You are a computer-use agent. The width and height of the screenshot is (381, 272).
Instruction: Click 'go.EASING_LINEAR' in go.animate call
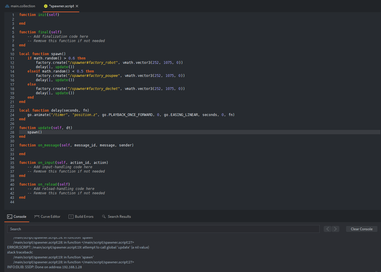point(181,115)
